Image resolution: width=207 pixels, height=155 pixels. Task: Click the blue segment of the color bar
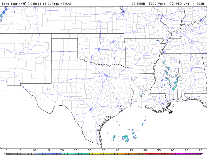48,154
